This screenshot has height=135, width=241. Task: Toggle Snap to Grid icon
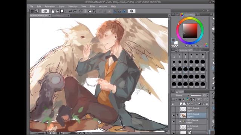tap(124, 11)
